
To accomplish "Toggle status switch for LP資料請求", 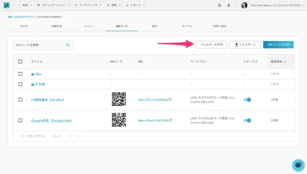I will (x=248, y=100).
